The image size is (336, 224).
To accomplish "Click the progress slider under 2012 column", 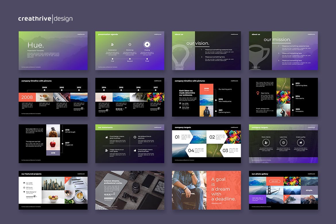I will pyautogui.click(x=79, y=109).
